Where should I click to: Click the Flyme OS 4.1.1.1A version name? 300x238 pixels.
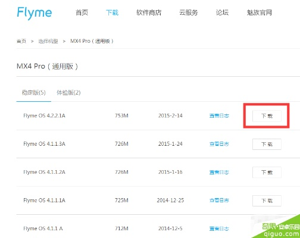click(44, 201)
